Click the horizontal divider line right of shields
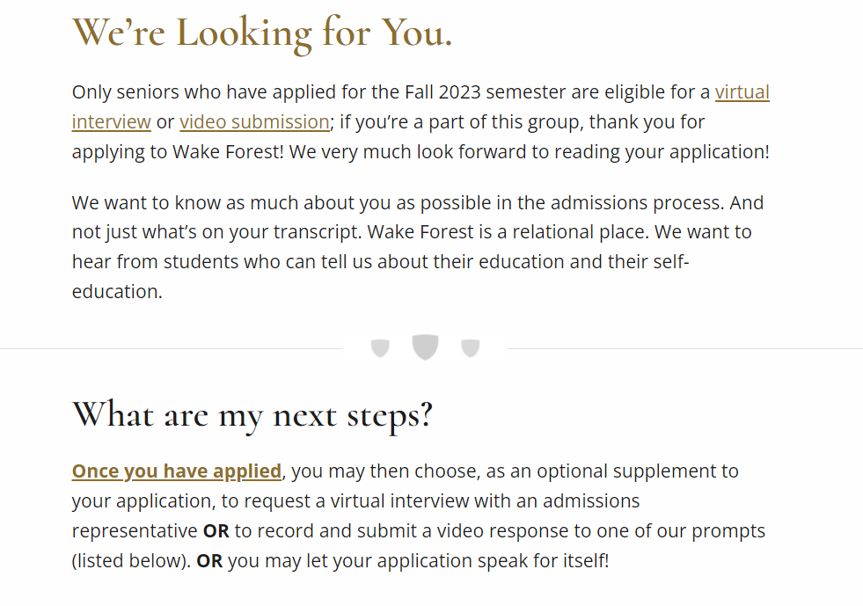863x606 pixels. click(x=684, y=349)
